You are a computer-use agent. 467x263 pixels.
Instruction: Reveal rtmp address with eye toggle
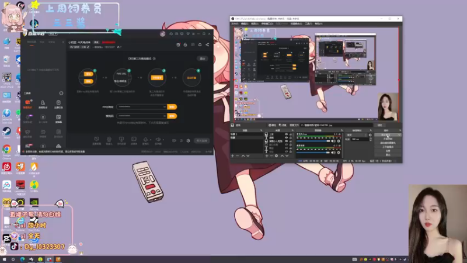click(165, 107)
